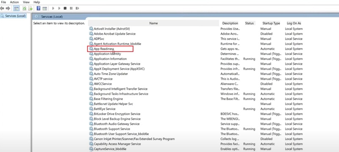Click the gear icon beside ADPSvc
Screen dimensions: 339x152
coord(91,39)
